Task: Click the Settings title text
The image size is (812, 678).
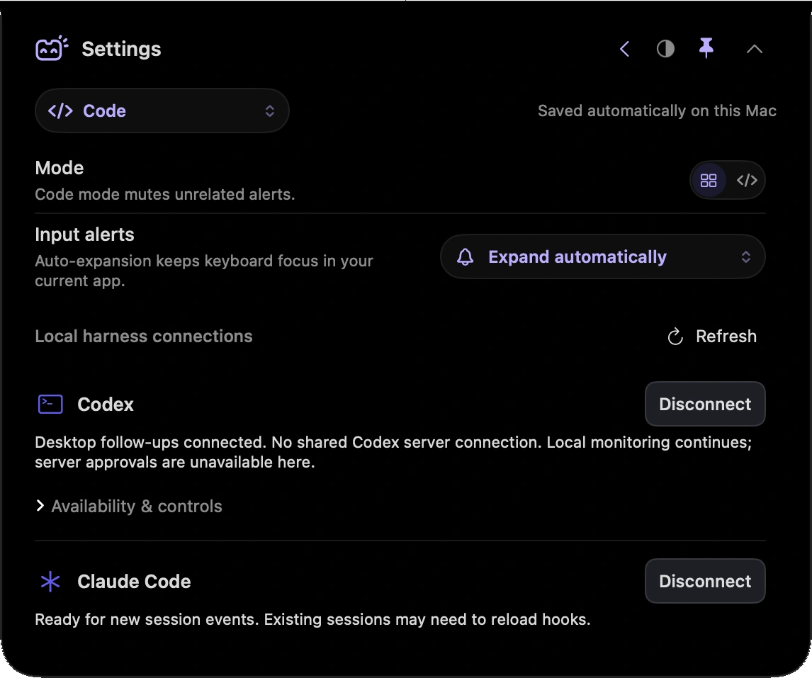Action: click(x=121, y=49)
